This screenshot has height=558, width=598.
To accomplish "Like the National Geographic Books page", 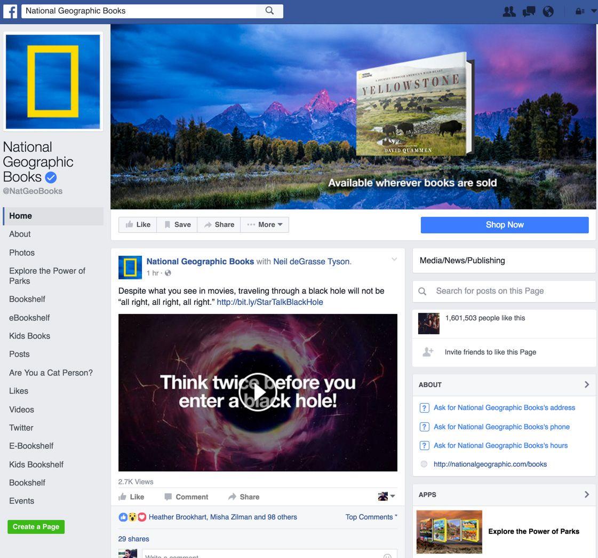I will pos(138,225).
